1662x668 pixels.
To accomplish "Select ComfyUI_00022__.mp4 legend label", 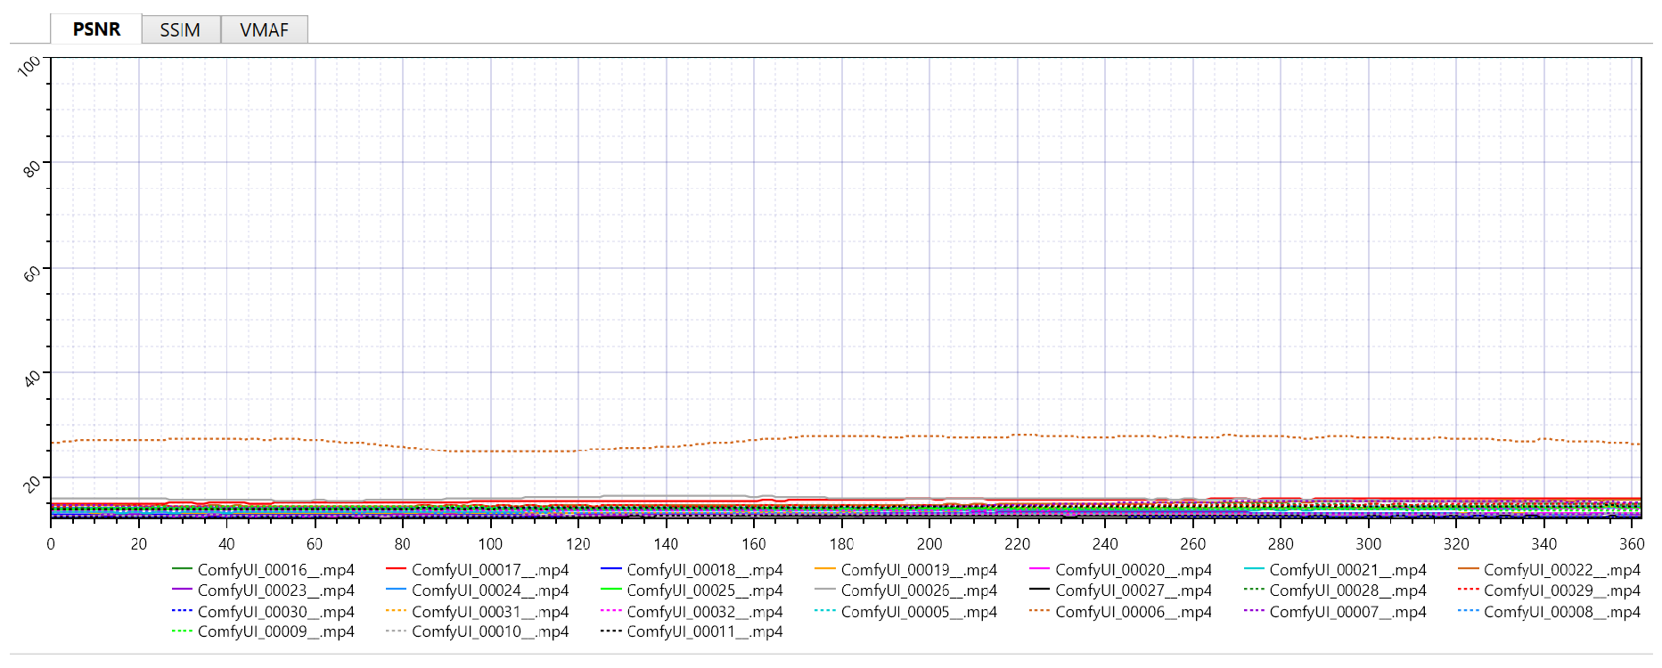I will tap(1561, 570).
